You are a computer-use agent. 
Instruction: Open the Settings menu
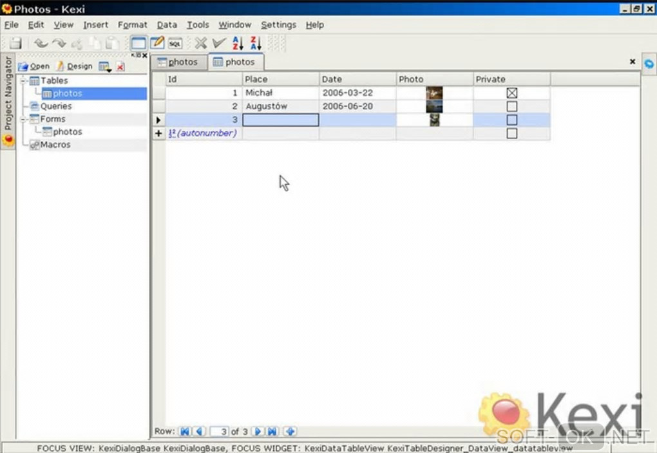(x=279, y=24)
